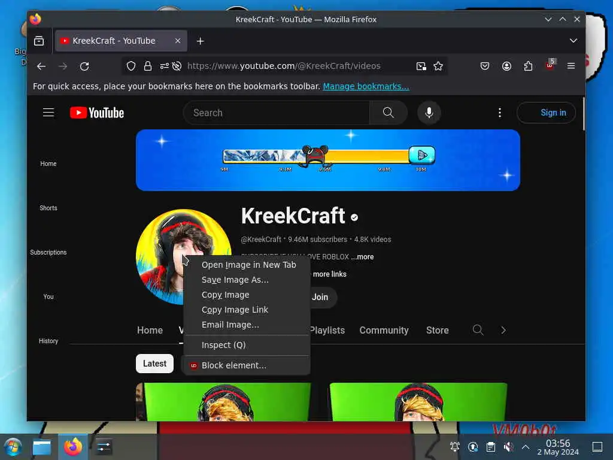Select the Latest filter chip

click(154, 364)
